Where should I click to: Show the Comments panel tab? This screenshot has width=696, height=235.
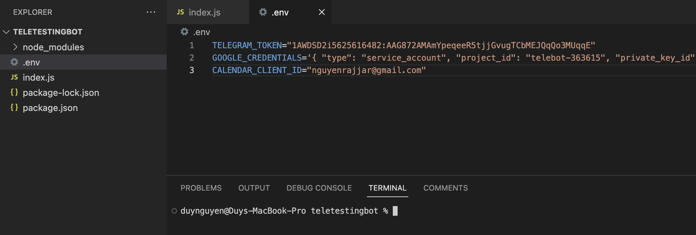[445, 188]
